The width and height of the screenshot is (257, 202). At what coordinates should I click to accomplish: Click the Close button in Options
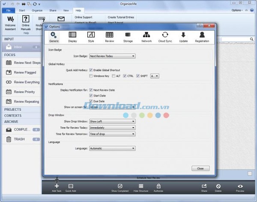coord(200,168)
